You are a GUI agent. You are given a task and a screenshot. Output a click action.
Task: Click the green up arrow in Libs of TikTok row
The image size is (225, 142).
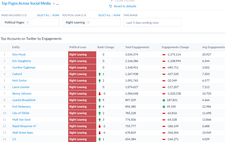100,113
